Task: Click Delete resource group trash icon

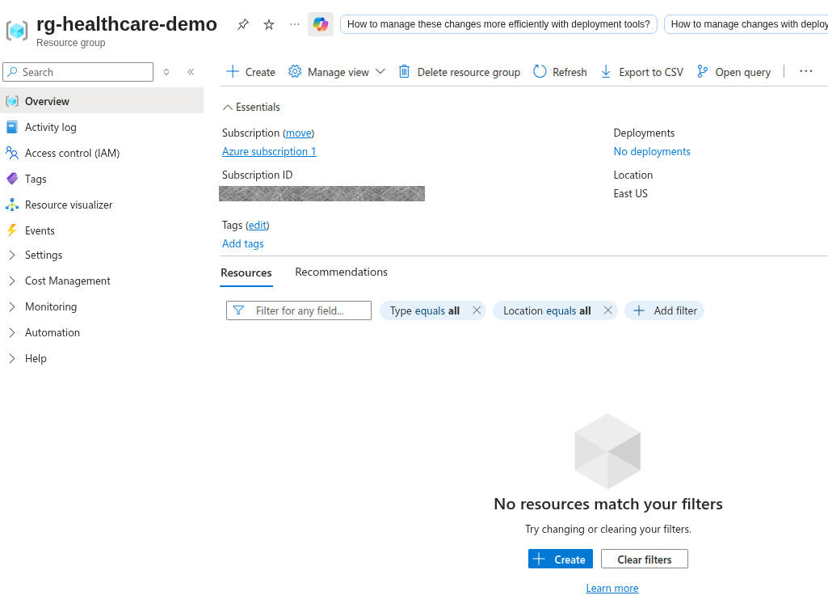Action: pyautogui.click(x=405, y=72)
